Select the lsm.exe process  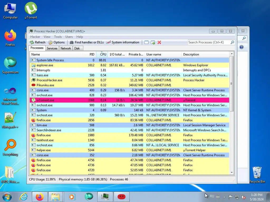[x=129, y=125]
